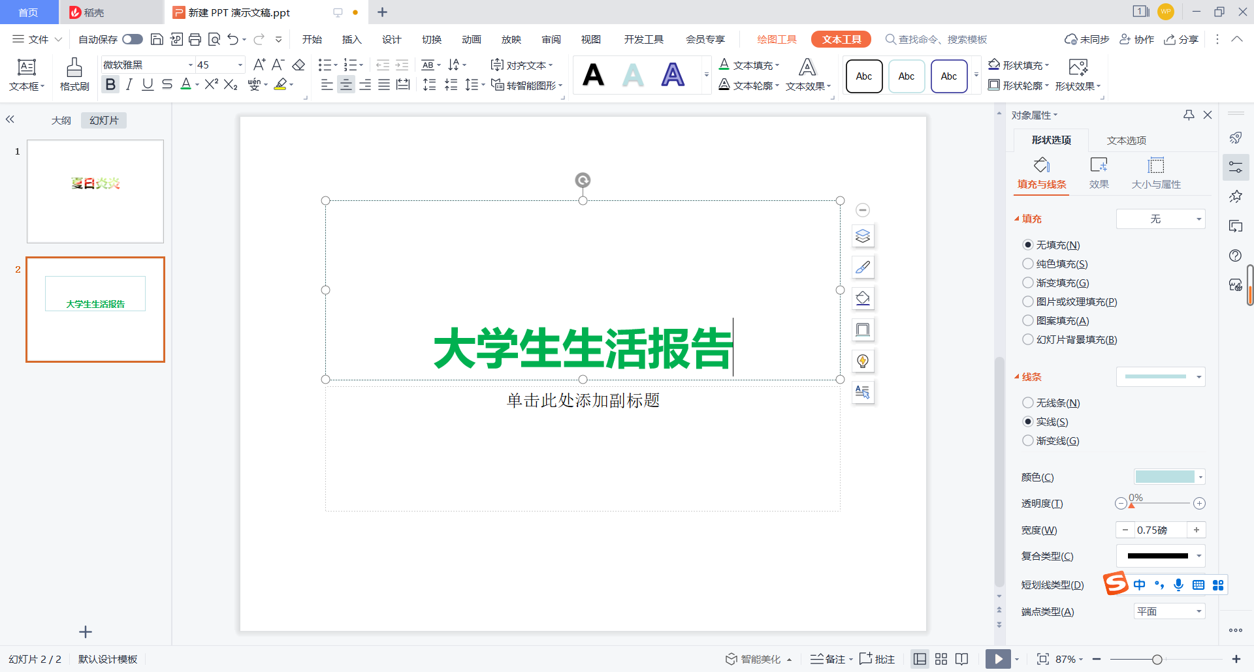This screenshot has height=672, width=1254.
Task: Click the brush floating icon beside text box
Action: (x=863, y=267)
